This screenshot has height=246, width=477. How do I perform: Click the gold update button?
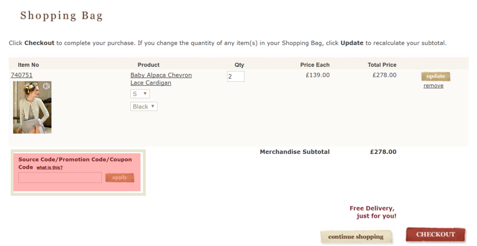436,77
